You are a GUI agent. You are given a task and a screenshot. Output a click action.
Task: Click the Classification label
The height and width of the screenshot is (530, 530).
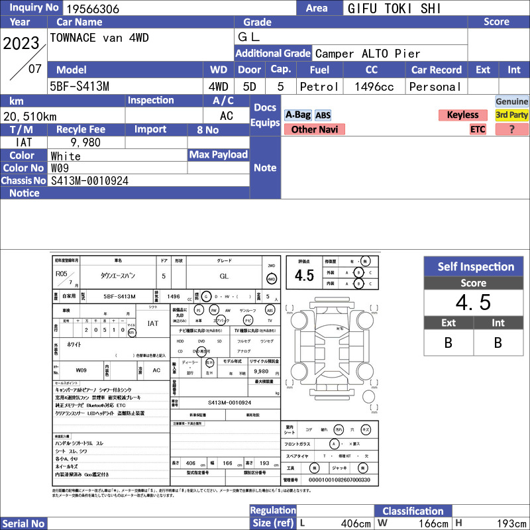pyautogui.click(x=413, y=511)
